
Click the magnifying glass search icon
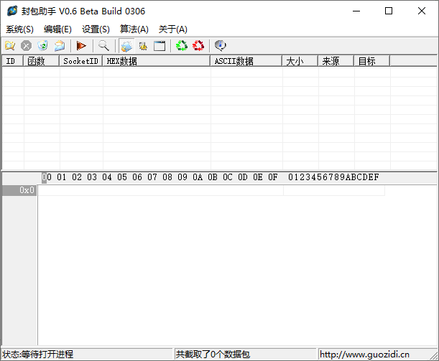103,46
